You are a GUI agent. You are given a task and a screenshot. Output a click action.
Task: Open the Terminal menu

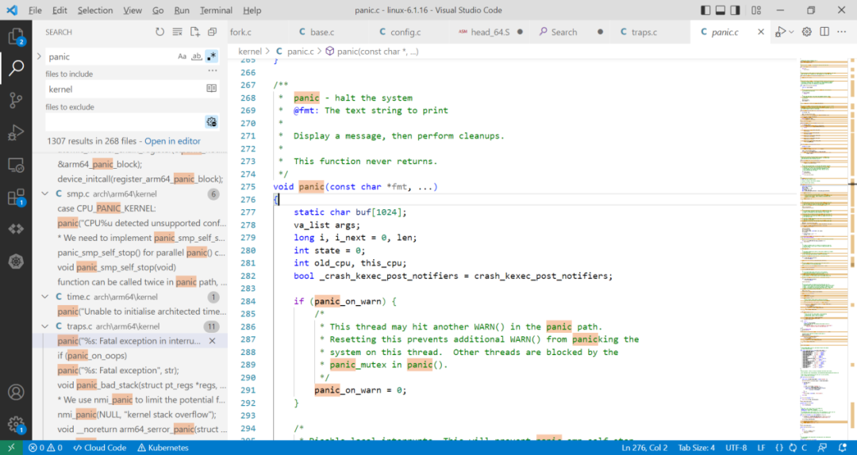click(x=216, y=10)
